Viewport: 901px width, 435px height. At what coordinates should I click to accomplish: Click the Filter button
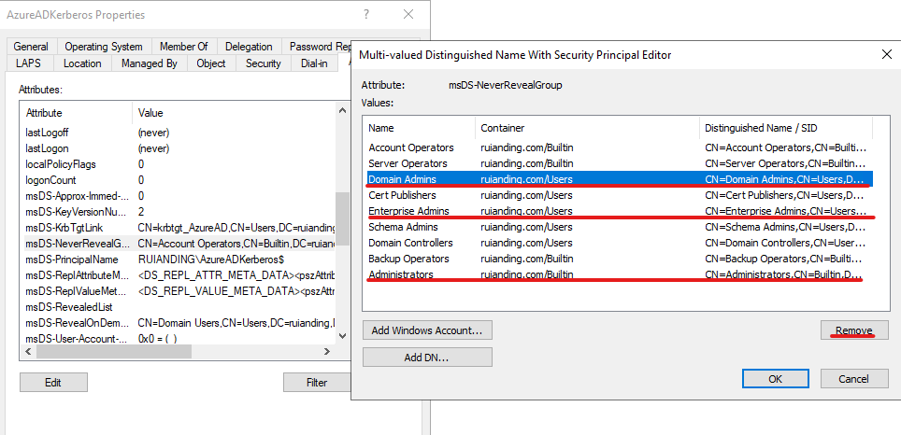pos(317,382)
